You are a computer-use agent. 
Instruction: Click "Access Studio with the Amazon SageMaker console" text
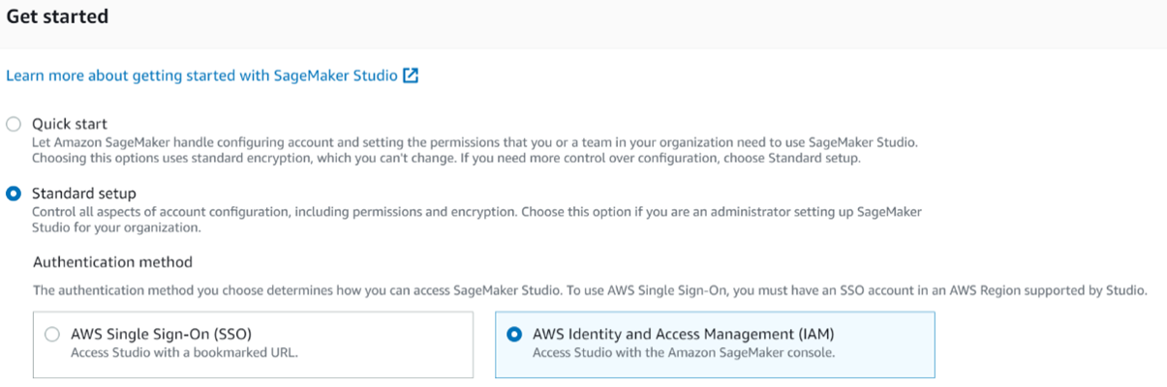tap(684, 353)
